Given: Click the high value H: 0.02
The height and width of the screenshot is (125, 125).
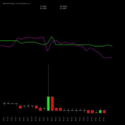Looking at the screenshot, I should 63,6.
